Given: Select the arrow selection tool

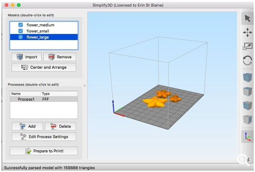Looking at the screenshot, I should pyautogui.click(x=247, y=18).
